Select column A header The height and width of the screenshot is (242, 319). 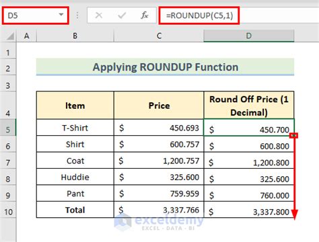(x=26, y=36)
